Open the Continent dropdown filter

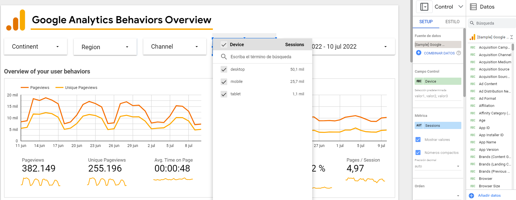[36, 47]
